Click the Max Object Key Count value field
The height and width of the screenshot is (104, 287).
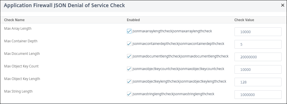tap(258, 69)
